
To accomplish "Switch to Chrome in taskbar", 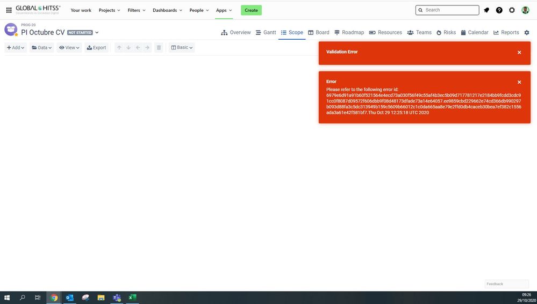I will [x=54, y=298].
